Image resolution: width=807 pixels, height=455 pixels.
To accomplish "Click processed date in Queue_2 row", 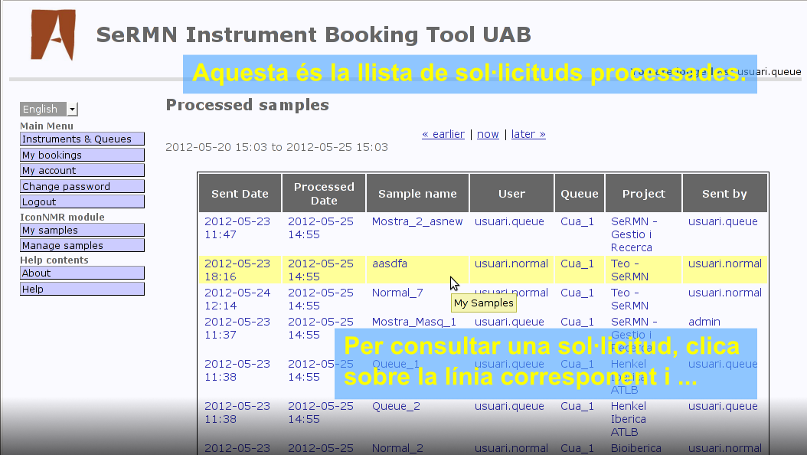I will point(321,413).
